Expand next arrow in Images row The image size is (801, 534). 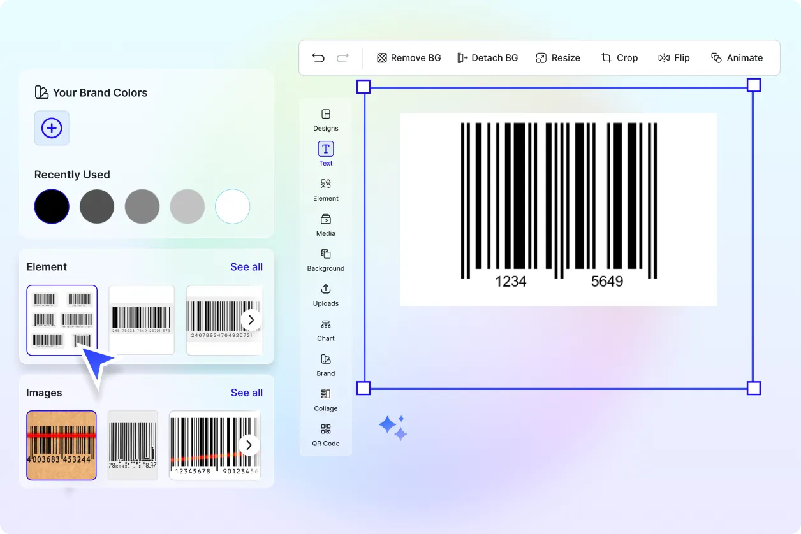pos(249,445)
